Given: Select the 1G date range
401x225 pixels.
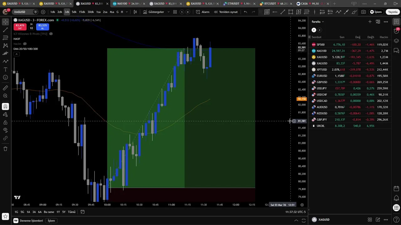Looking at the screenshot, I should 16,212.
